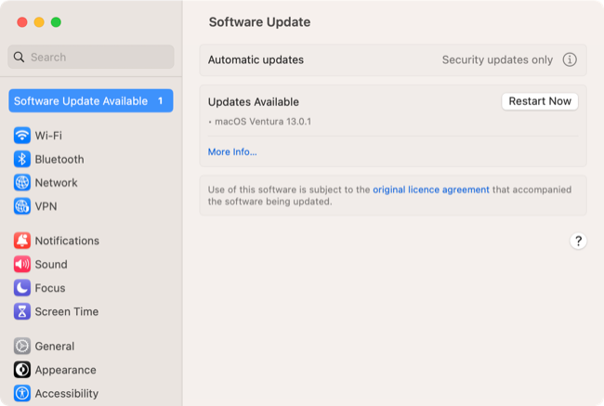
Task: Select the Accessibility icon
Action: (22, 393)
